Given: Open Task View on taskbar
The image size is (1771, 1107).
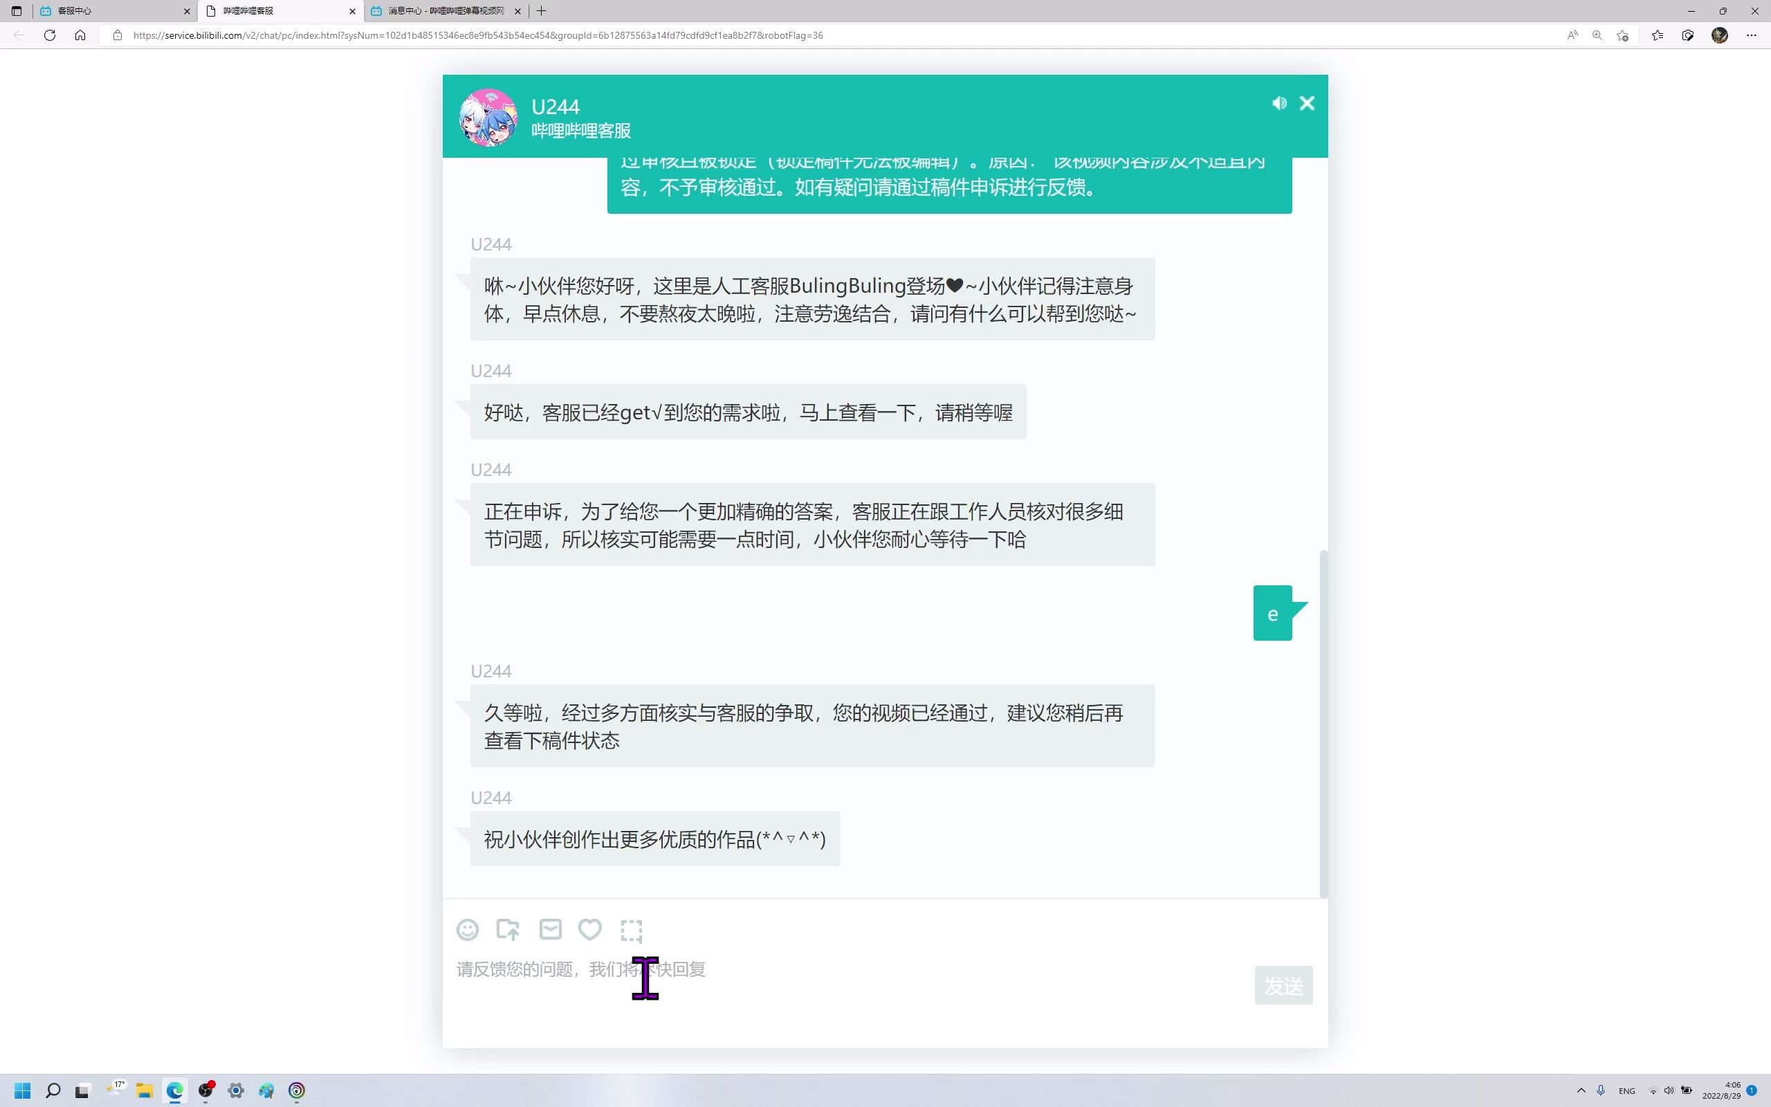Looking at the screenshot, I should click(x=82, y=1090).
